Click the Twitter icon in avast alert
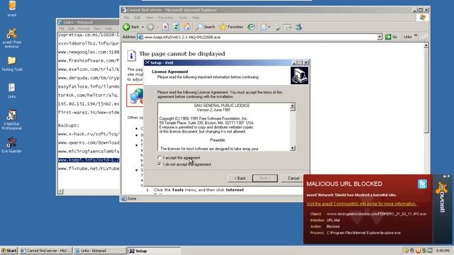The height and width of the screenshot is (255, 454). click(x=422, y=184)
